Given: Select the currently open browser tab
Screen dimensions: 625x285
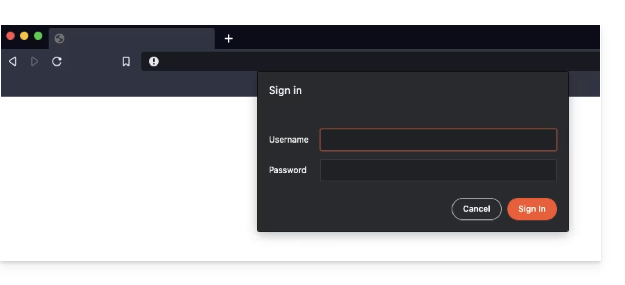Looking at the screenshot, I should [x=132, y=38].
